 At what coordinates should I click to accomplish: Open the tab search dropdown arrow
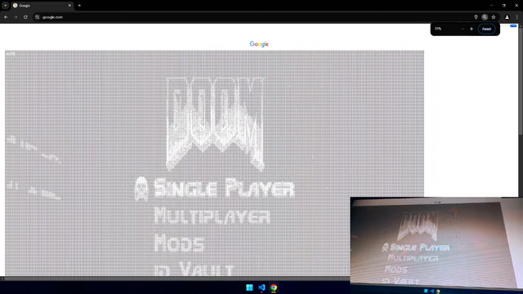click(x=6, y=6)
